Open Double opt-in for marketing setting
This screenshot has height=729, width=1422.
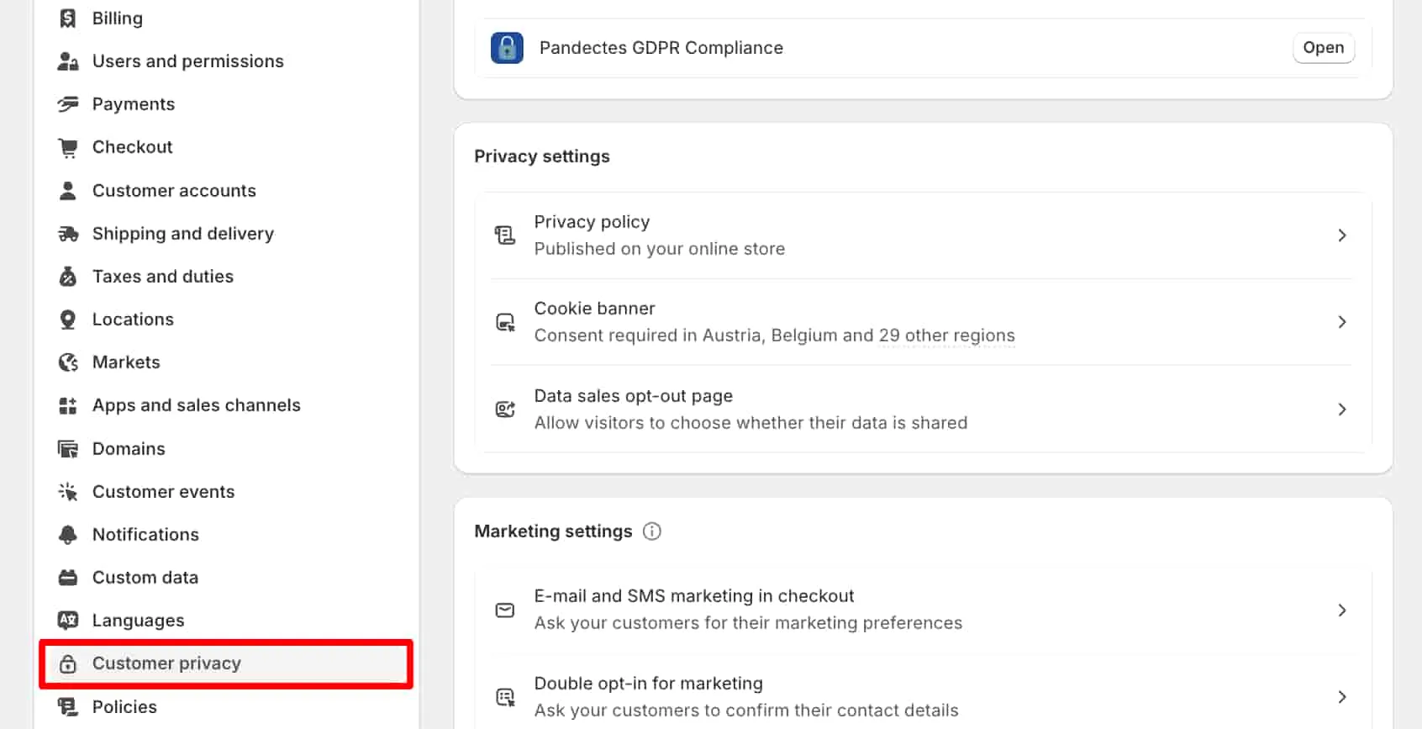[923, 697]
